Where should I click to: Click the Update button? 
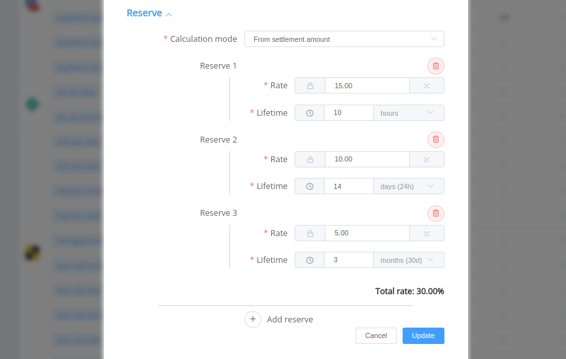(424, 336)
